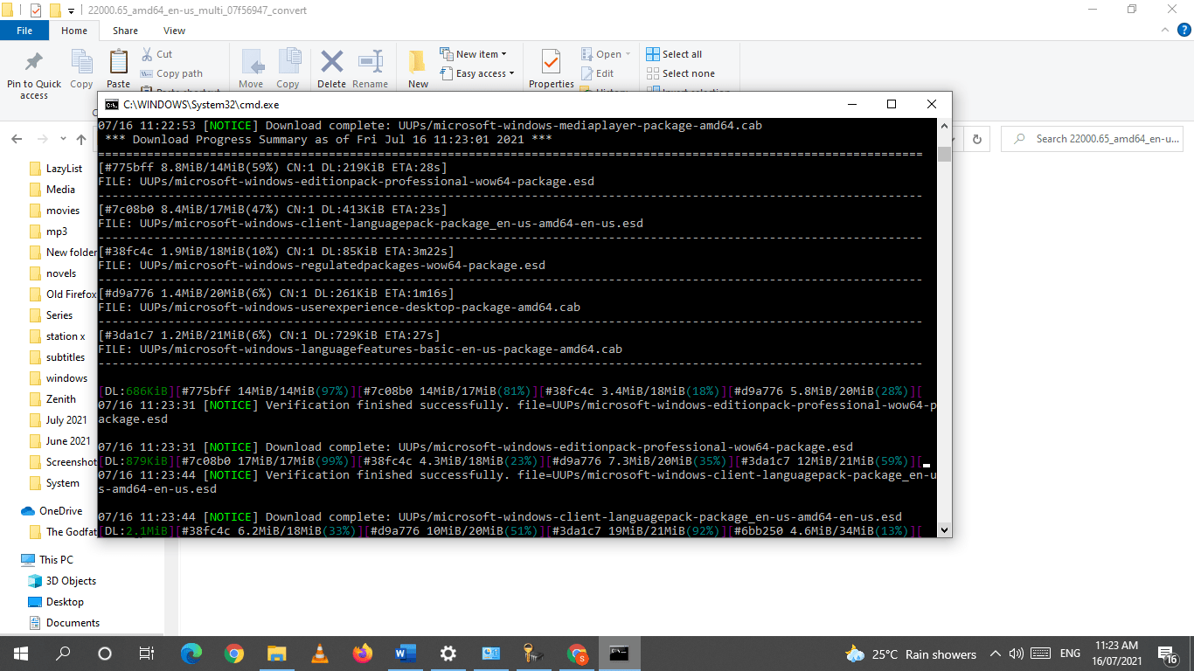Launch VLC media player from the taskbar
The width and height of the screenshot is (1194, 671).
(320, 654)
